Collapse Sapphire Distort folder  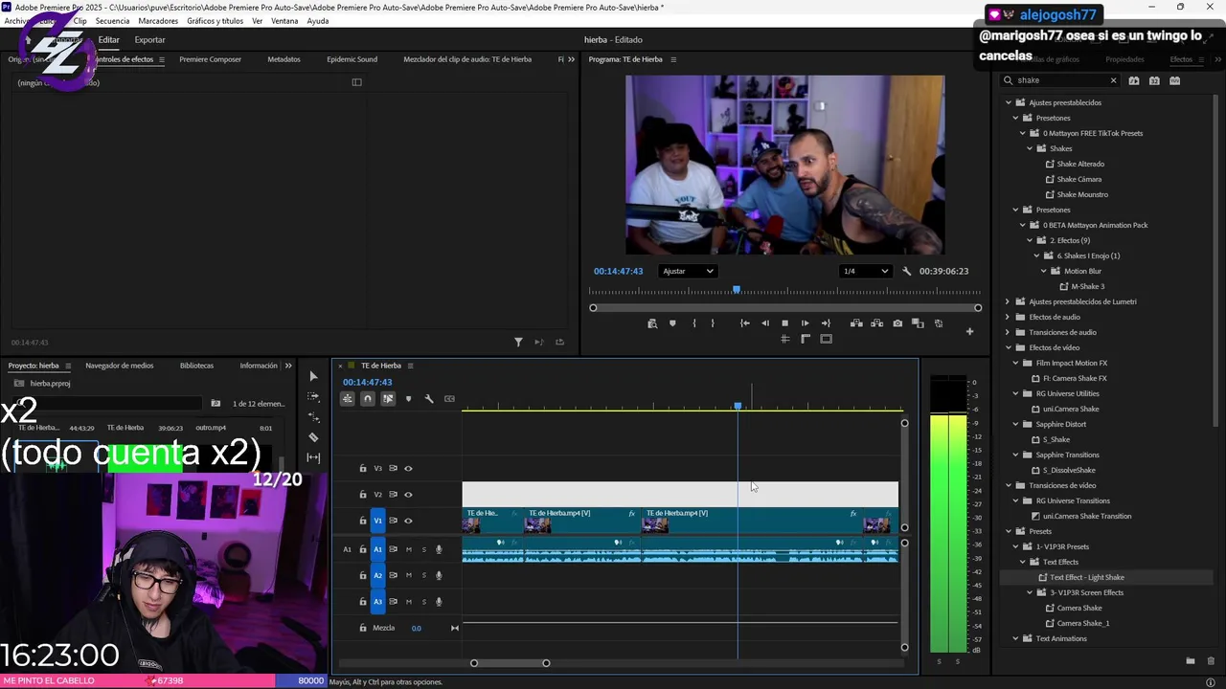pos(1015,424)
